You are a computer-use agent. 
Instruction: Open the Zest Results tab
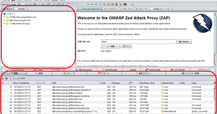point(110,70)
